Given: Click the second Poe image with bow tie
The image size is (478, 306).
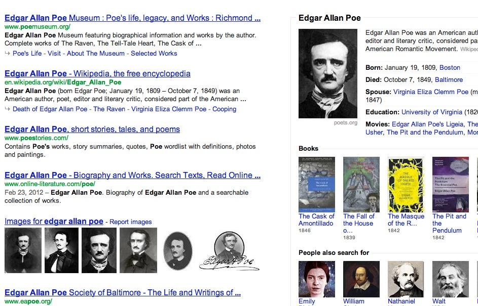Looking at the screenshot, I should click(61, 250).
